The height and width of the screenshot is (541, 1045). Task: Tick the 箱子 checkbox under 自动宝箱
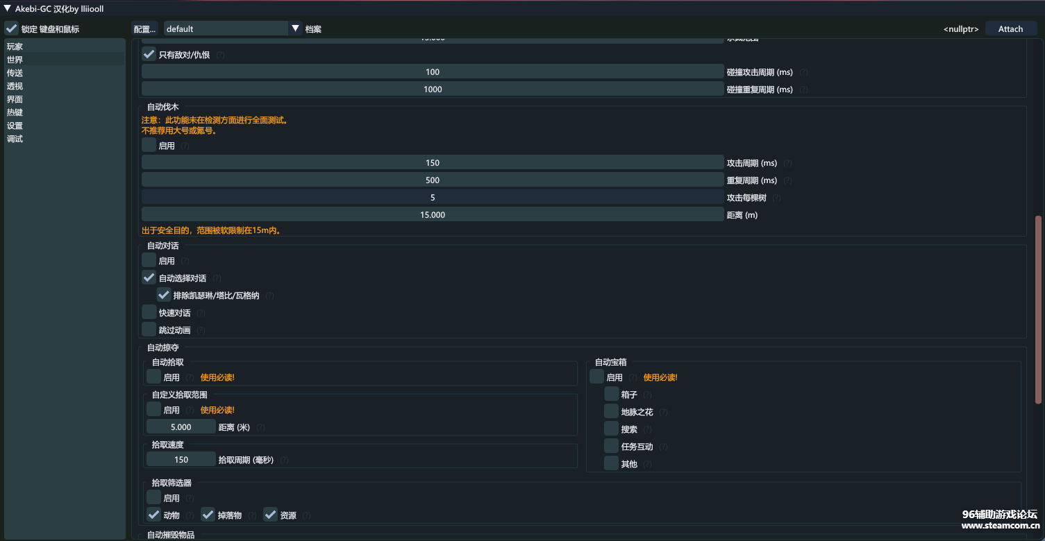point(611,394)
